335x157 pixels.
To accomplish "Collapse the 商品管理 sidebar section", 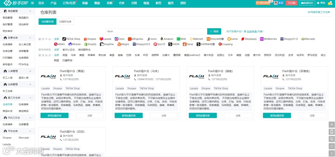I will [30, 11].
